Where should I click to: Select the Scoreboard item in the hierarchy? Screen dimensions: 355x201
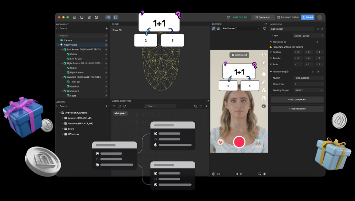pyautogui.click(x=73, y=91)
